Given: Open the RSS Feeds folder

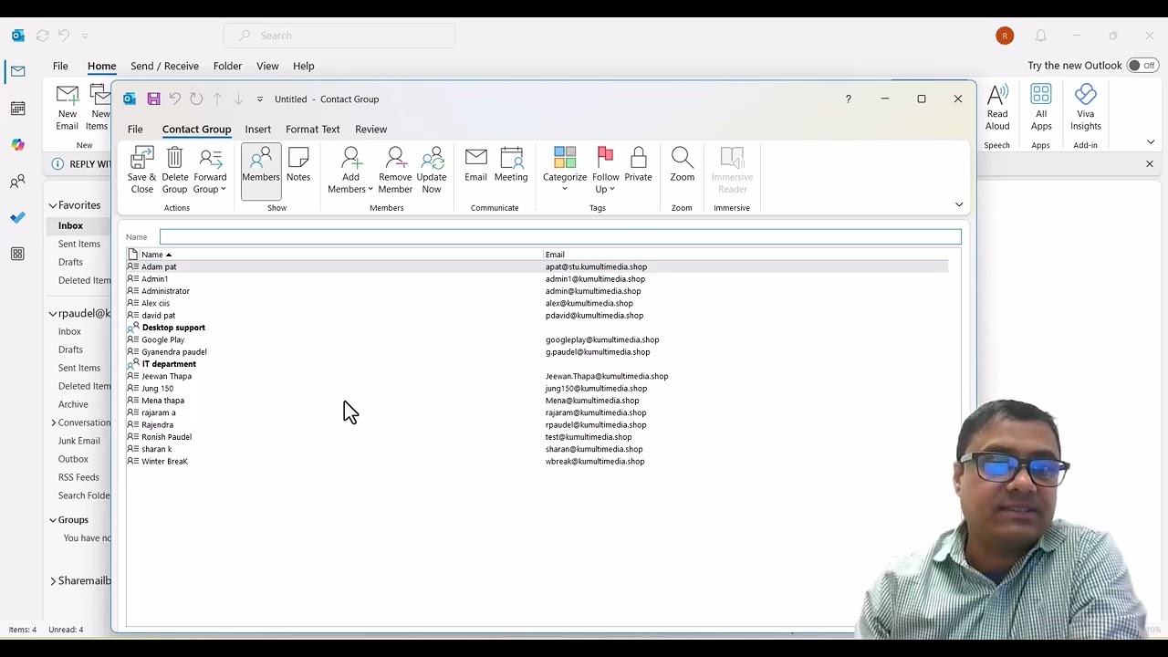Looking at the screenshot, I should (x=78, y=477).
